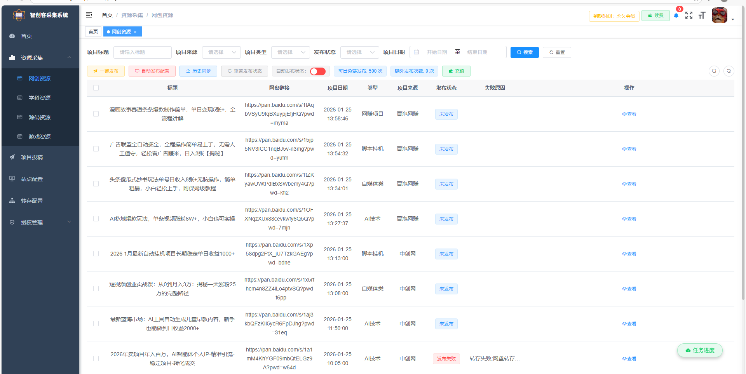The image size is (746, 374).
Task: Open the notification bell
Action: (x=676, y=16)
